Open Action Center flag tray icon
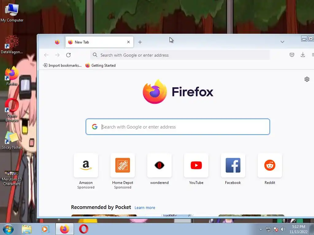314x235 pixels. coord(276,229)
